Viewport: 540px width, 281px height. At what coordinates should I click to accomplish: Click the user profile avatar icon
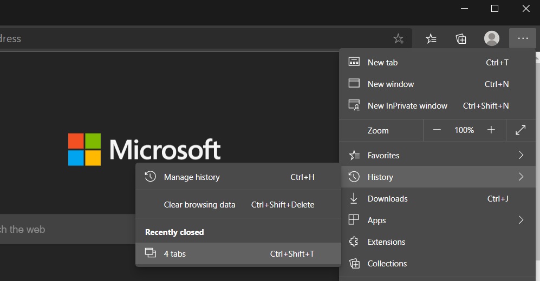pos(491,38)
